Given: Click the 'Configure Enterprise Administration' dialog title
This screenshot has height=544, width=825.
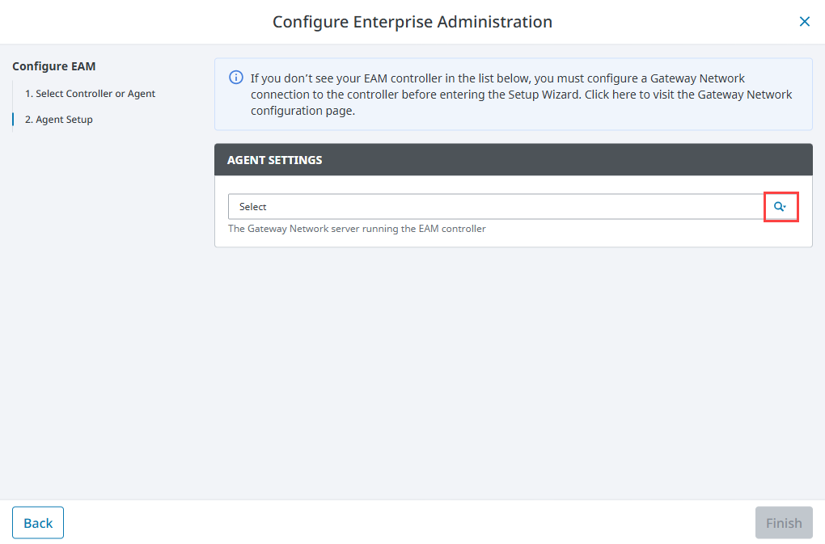Looking at the screenshot, I should click(x=412, y=22).
